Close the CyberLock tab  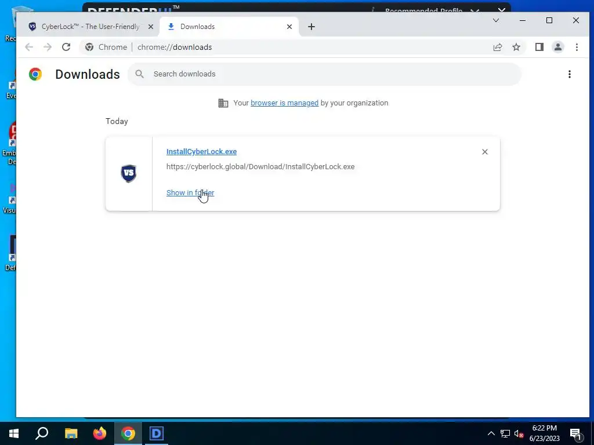(x=151, y=27)
